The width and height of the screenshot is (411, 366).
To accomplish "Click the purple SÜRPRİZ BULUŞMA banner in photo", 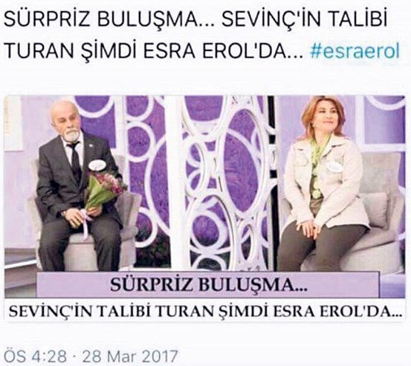I will [207, 284].
